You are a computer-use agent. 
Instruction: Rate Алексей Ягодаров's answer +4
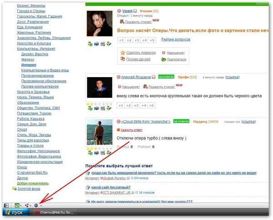(x=144, y=105)
